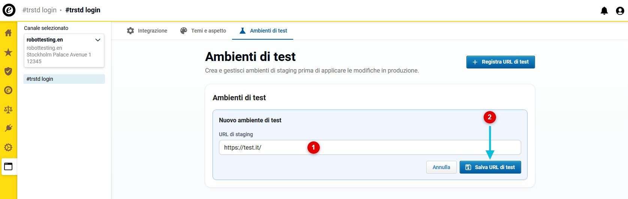Open the Trusted Shops logo home
This screenshot has height=199, width=628.
coord(9,10)
